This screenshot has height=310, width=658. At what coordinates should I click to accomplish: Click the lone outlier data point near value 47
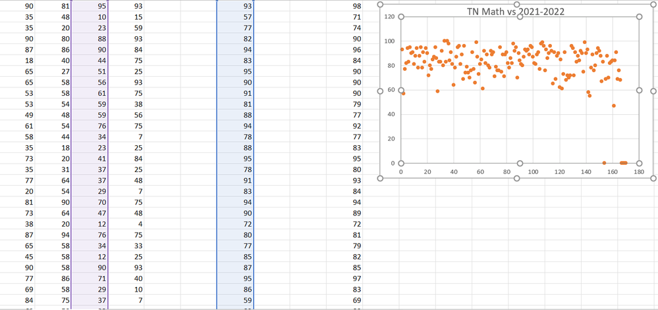pyautogui.click(x=613, y=106)
